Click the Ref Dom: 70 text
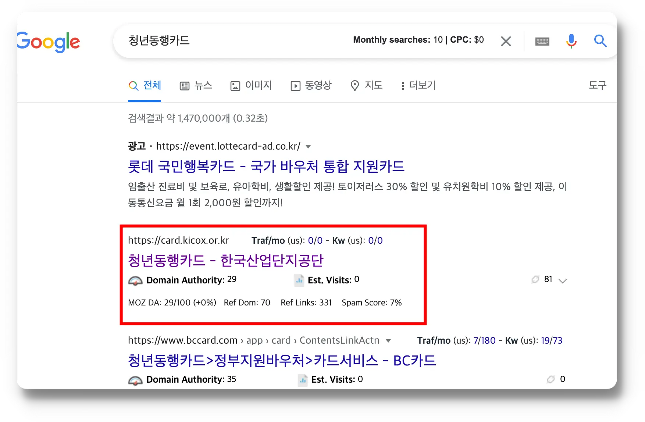 247,303
